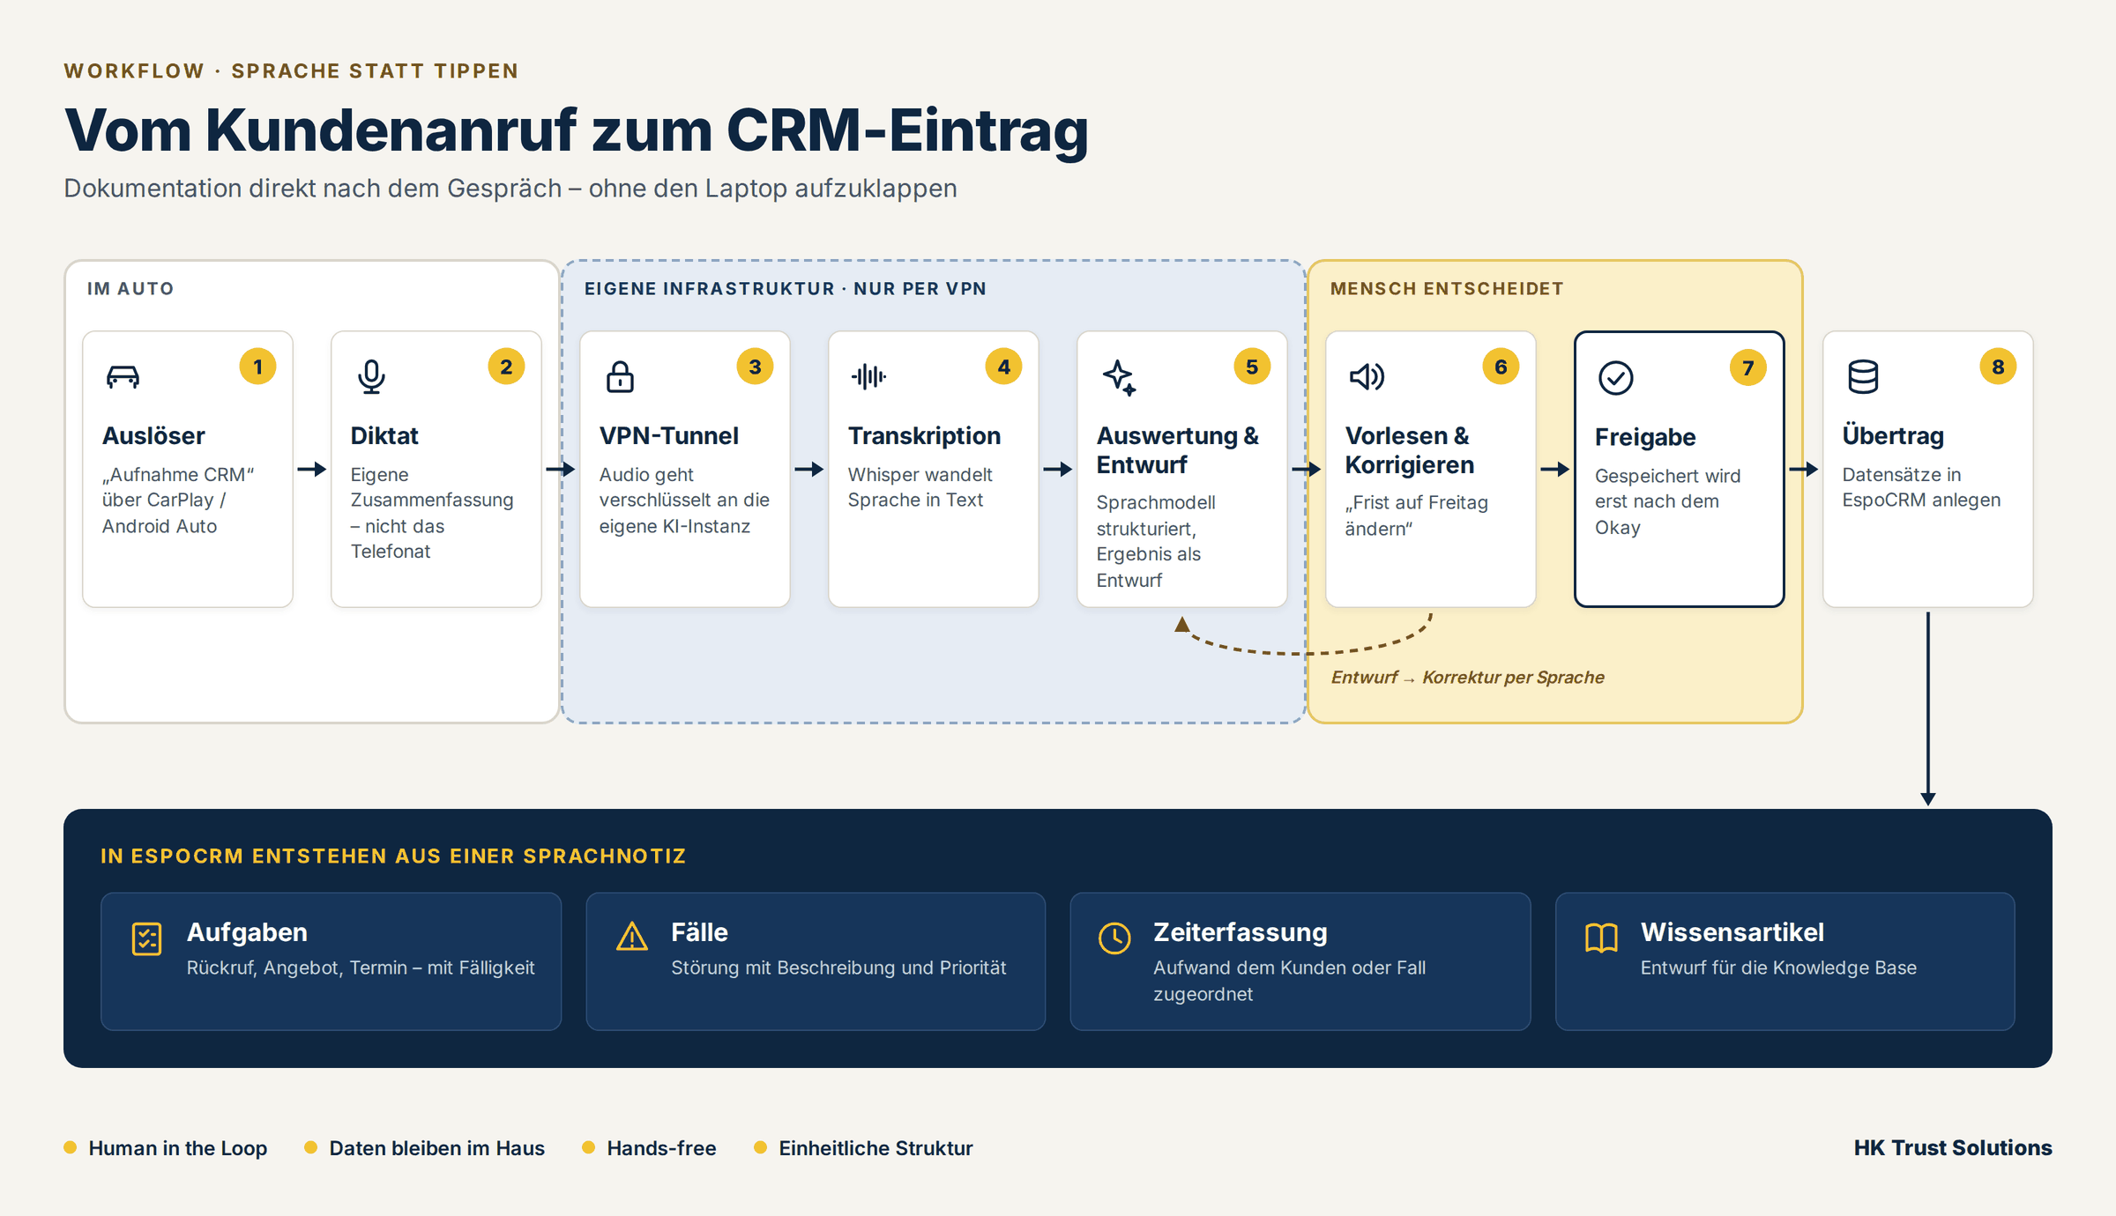Image resolution: width=2116 pixels, height=1216 pixels.
Task: Click the microphone icon in the Diktat card
Action: coord(371,376)
